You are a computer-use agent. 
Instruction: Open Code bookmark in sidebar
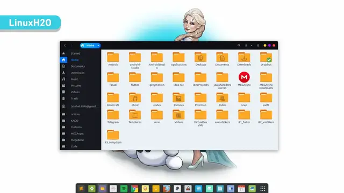coord(80,146)
